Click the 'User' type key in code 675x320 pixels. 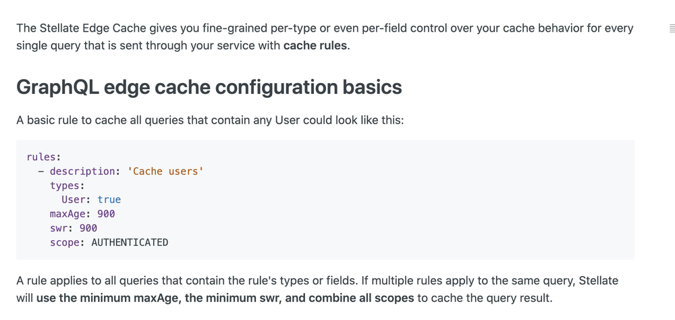pyautogui.click(x=76, y=199)
